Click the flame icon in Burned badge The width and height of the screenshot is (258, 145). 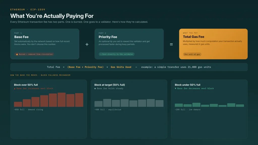click(17, 54)
